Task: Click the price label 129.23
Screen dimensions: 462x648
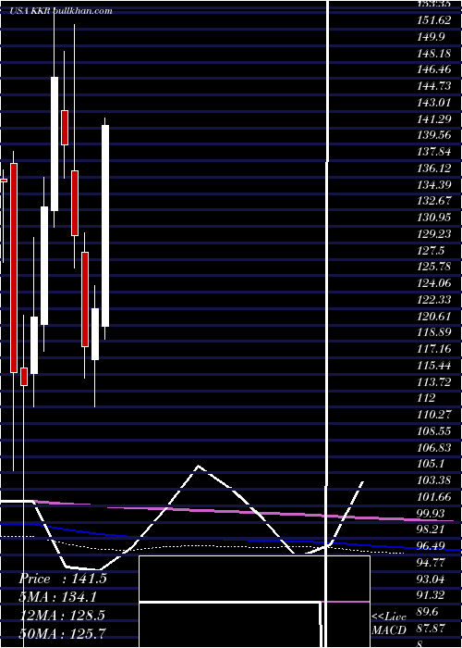Action: point(434,234)
